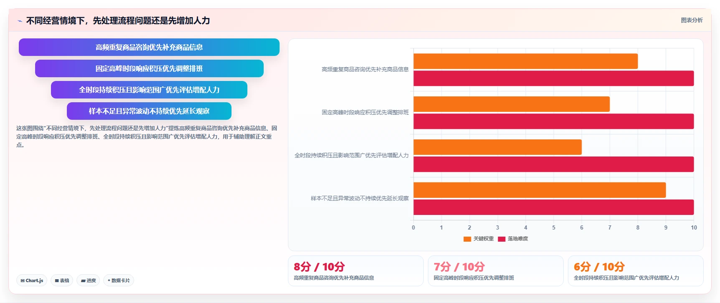Open the 6分 / 10分 data card
Image resolution: width=720 pixels, height=303 pixels.
636,271
